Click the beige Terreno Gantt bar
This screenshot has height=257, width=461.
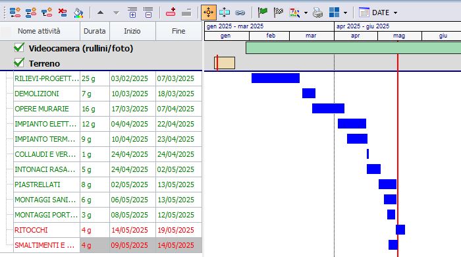225,63
